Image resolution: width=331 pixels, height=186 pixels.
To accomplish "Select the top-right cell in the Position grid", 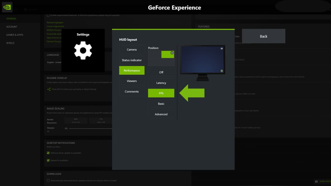I will [x=168, y=54].
